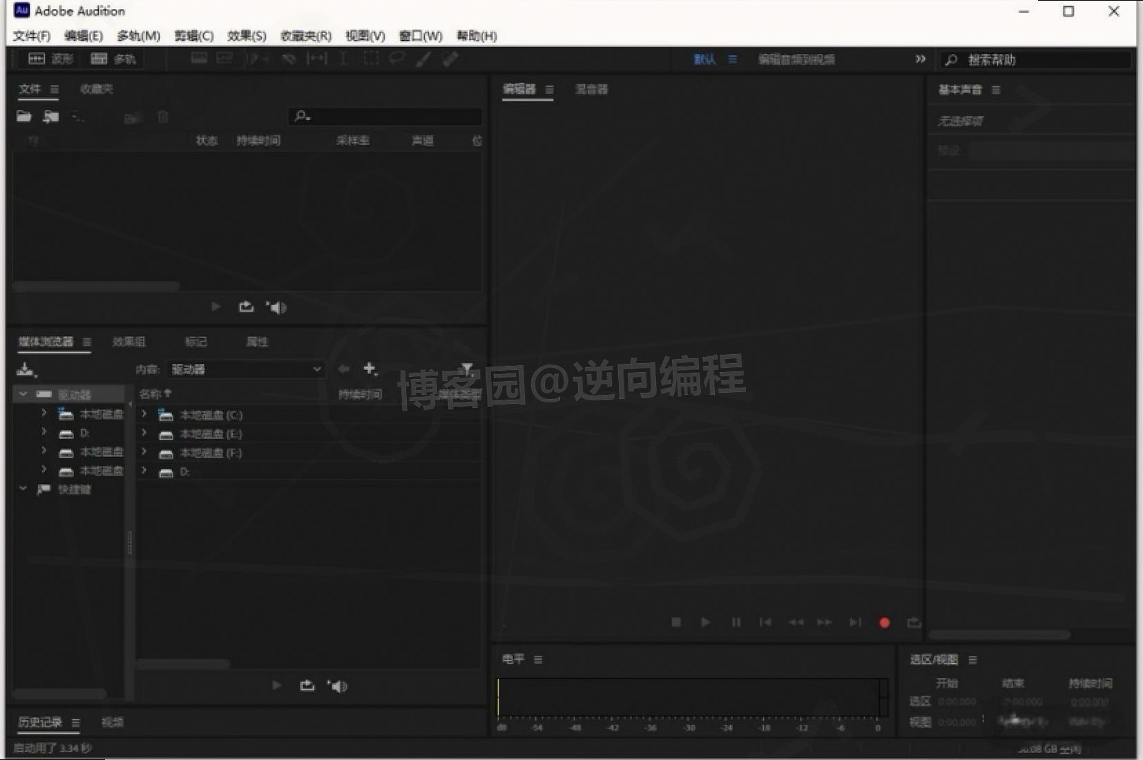This screenshot has width=1143, height=760.
Task: Enable loop playback in the transport controls
Action: (x=915, y=622)
